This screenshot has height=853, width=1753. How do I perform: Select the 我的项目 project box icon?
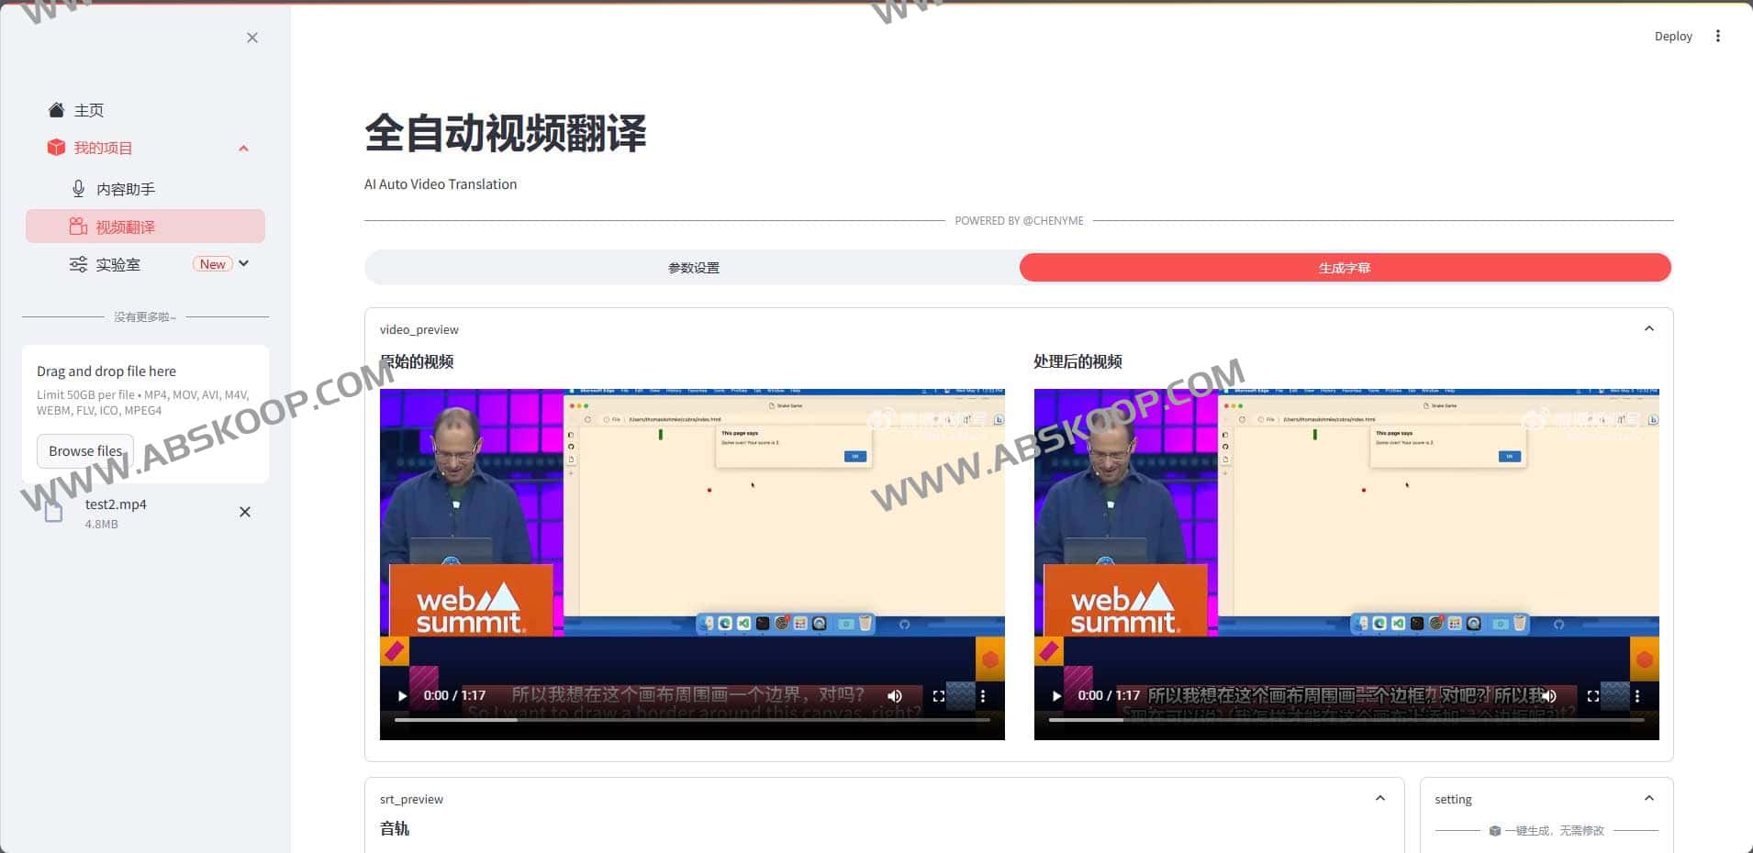coord(56,147)
